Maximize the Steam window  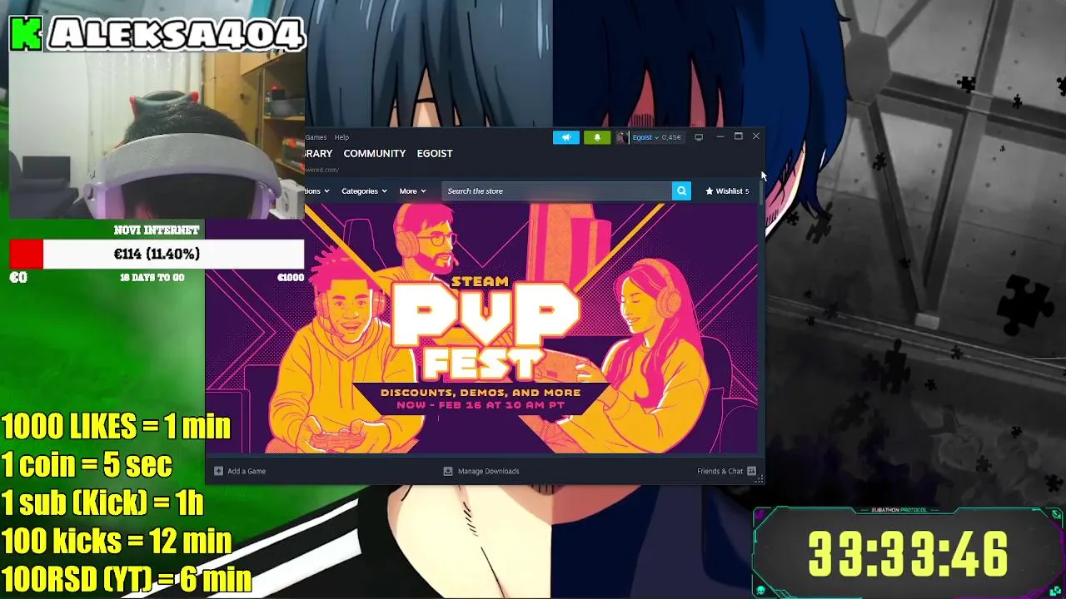[738, 136]
